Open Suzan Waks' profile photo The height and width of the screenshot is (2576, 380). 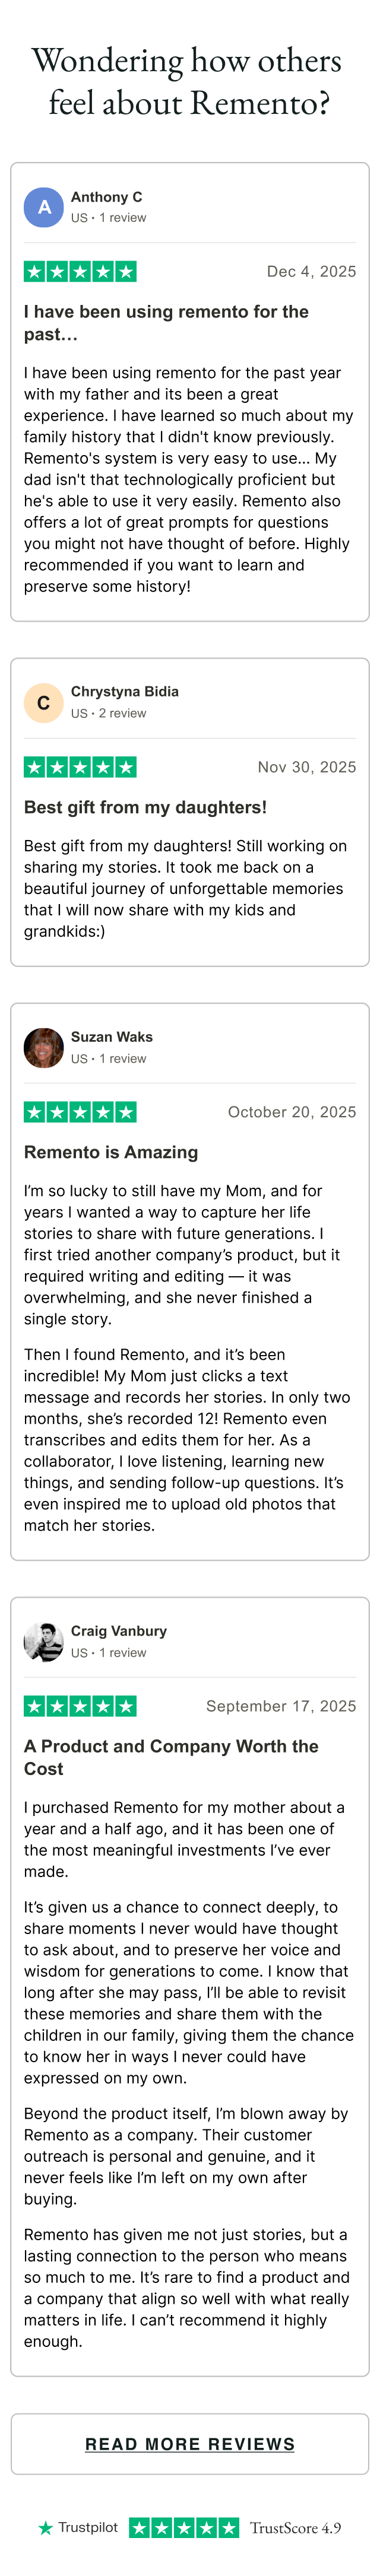(44, 1048)
